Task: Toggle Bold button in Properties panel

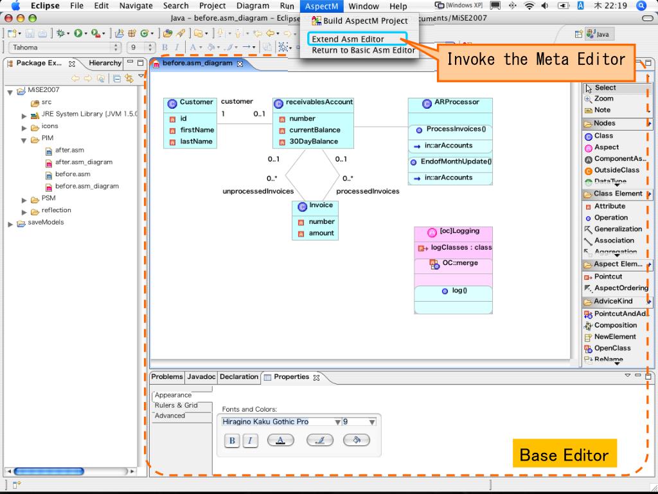Action: coord(231,441)
